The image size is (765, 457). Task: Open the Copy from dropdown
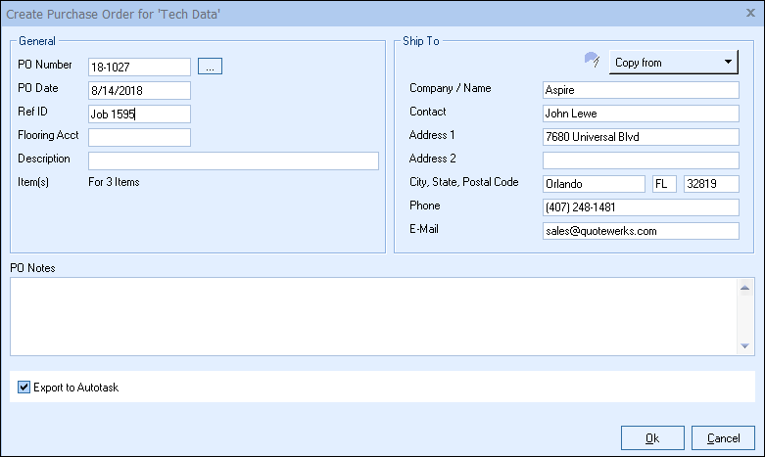[x=673, y=62]
